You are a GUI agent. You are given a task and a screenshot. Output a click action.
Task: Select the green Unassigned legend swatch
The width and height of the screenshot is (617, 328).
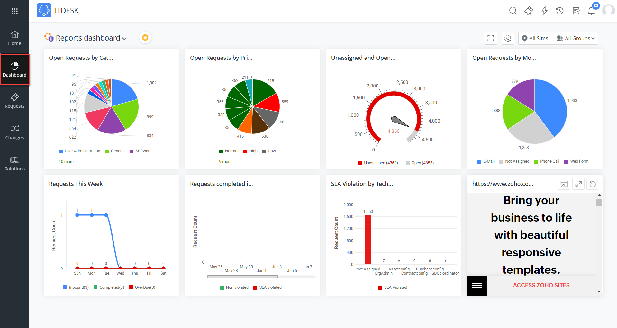point(360,163)
